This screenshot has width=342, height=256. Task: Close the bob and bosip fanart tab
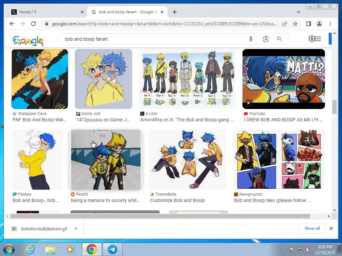(x=162, y=12)
